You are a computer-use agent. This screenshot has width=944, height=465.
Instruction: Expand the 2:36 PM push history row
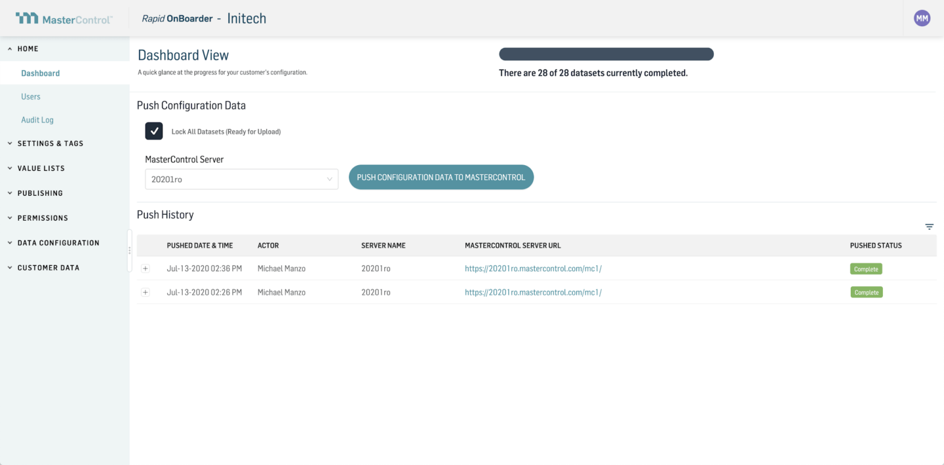[146, 269]
